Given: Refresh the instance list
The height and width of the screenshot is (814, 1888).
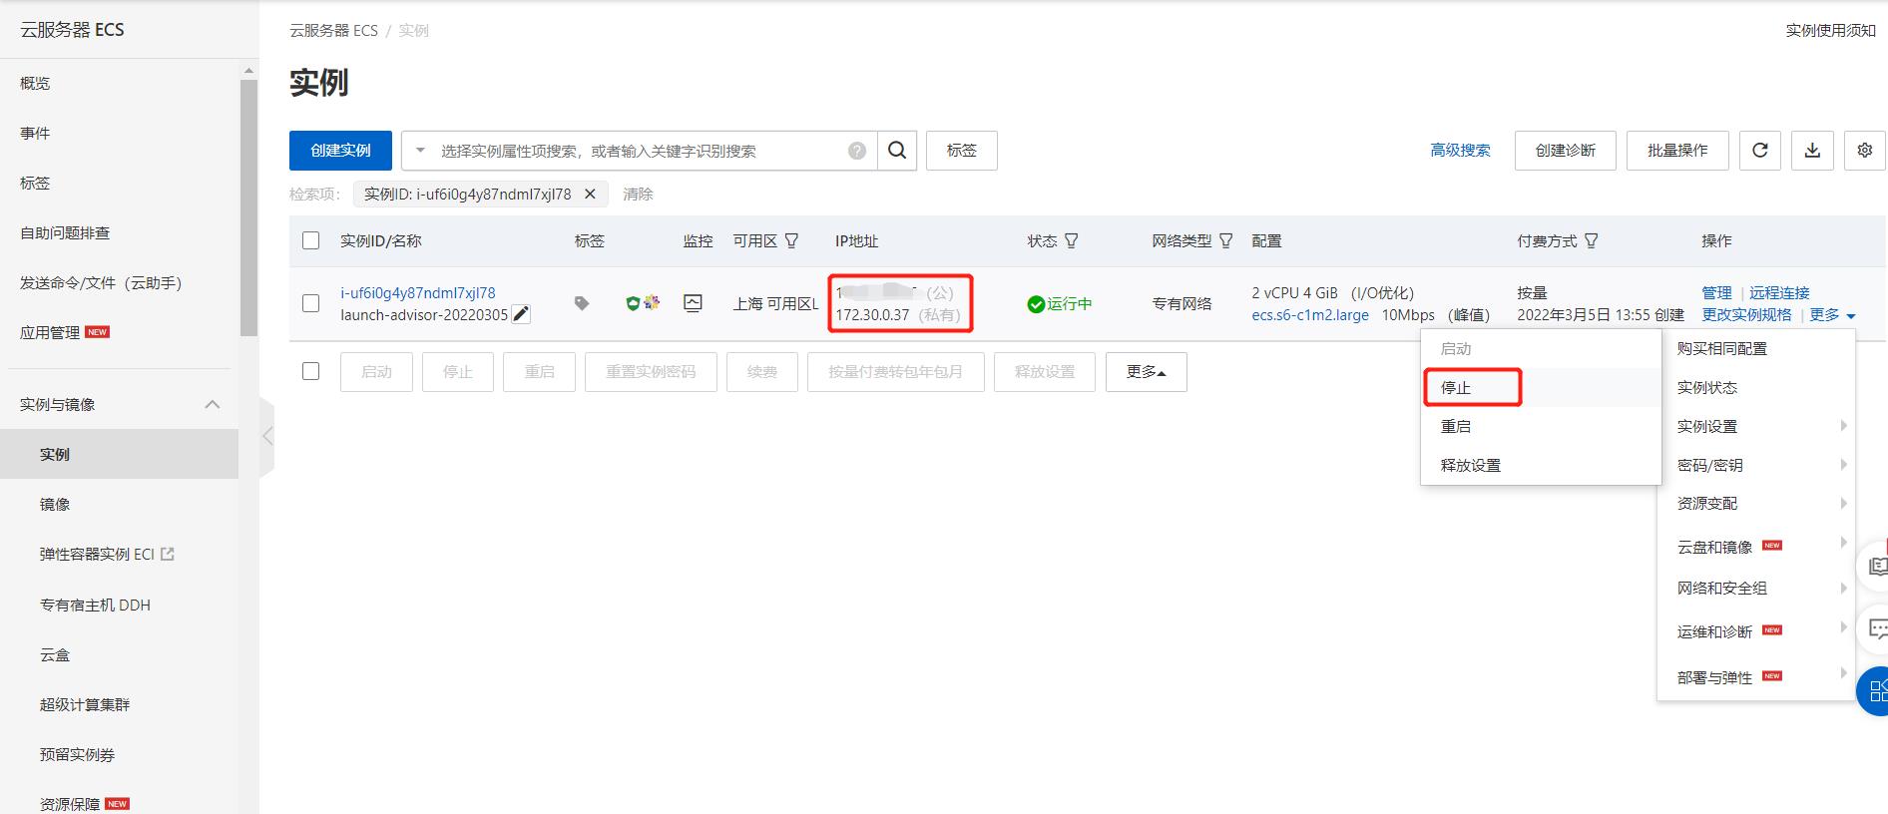Looking at the screenshot, I should [1760, 151].
